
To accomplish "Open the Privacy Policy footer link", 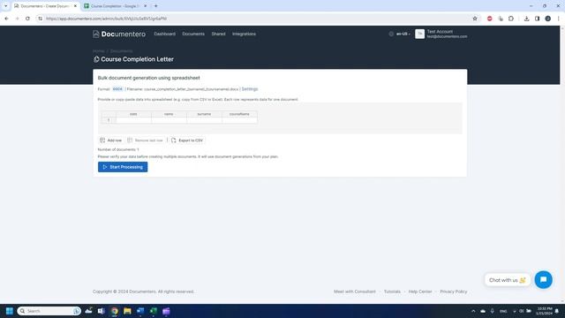I will tap(453, 291).
